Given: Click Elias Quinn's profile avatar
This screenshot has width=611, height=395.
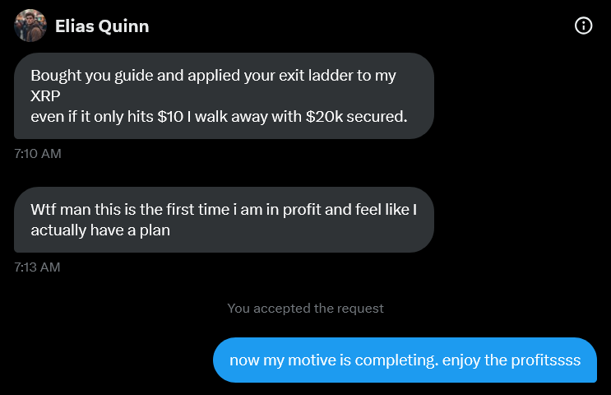Looking at the screenshot, I should 30,26.
